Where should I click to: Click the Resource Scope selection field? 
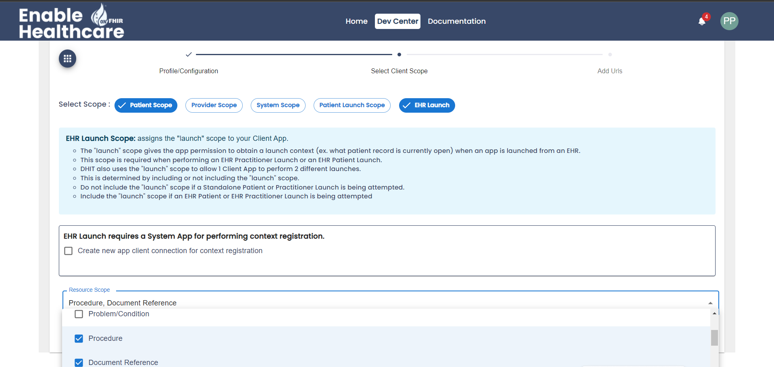tap(363, 303)
